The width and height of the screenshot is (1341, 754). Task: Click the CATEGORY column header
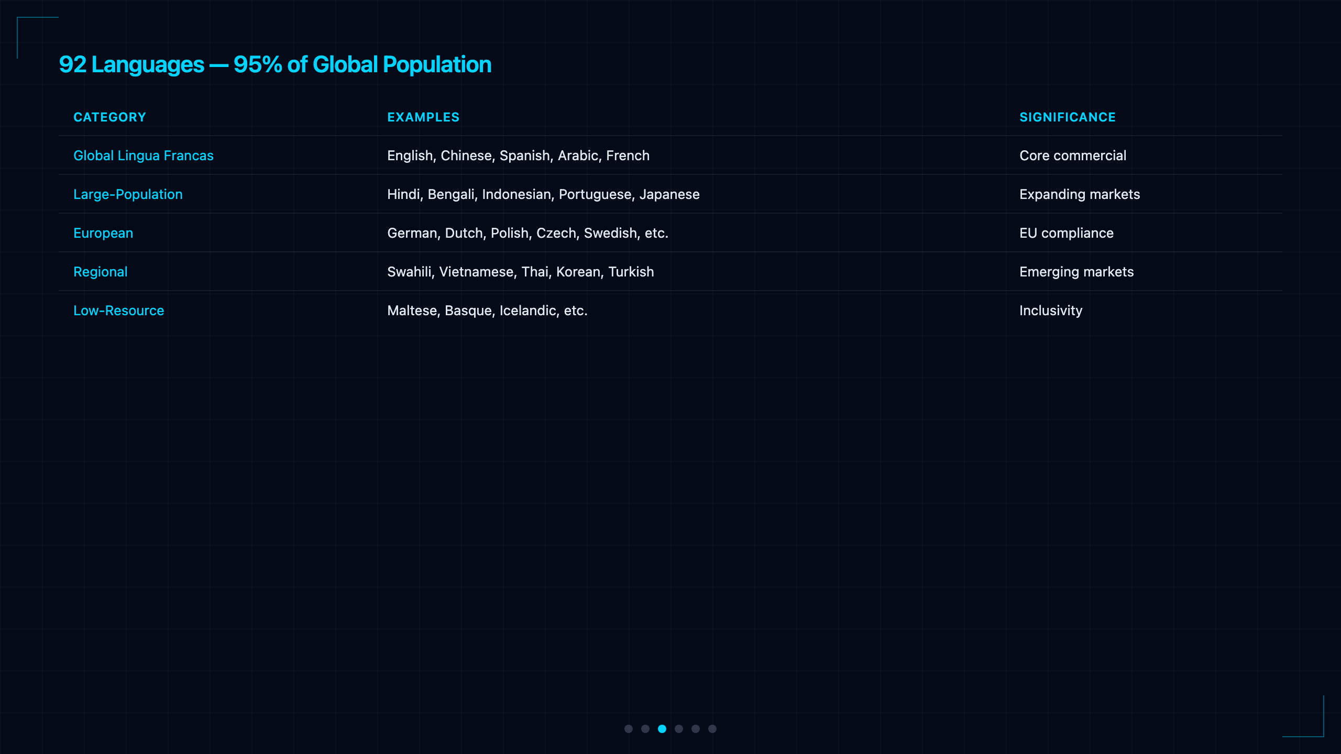[110, 117]
